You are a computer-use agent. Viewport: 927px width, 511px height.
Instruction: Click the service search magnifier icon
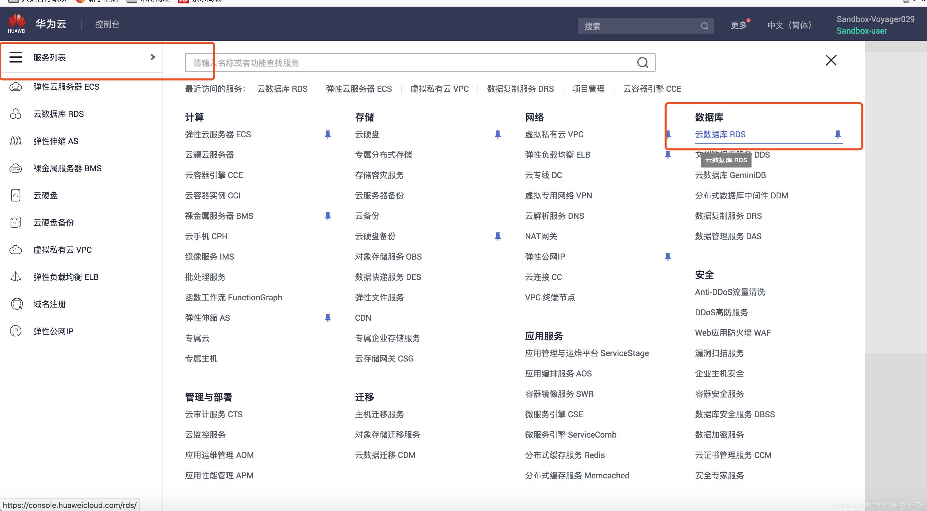[x=643, y=63]
